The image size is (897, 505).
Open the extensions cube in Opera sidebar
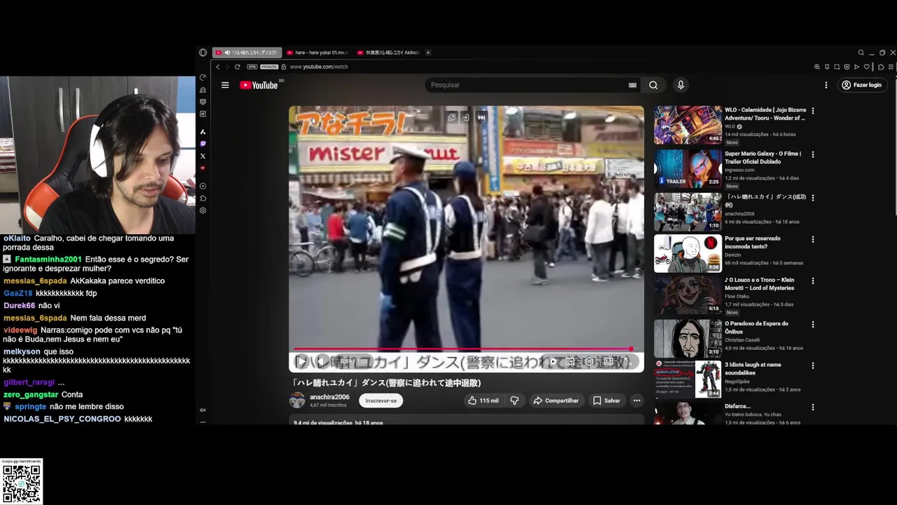click(x=203, y=198)
